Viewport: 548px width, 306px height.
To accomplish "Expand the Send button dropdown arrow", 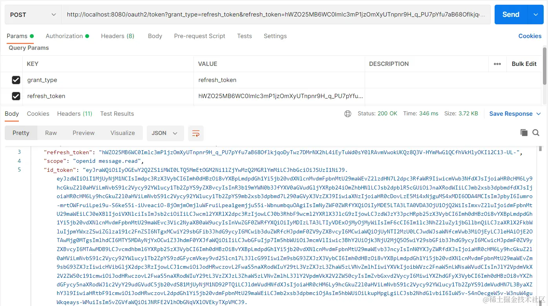I will 536,15.
